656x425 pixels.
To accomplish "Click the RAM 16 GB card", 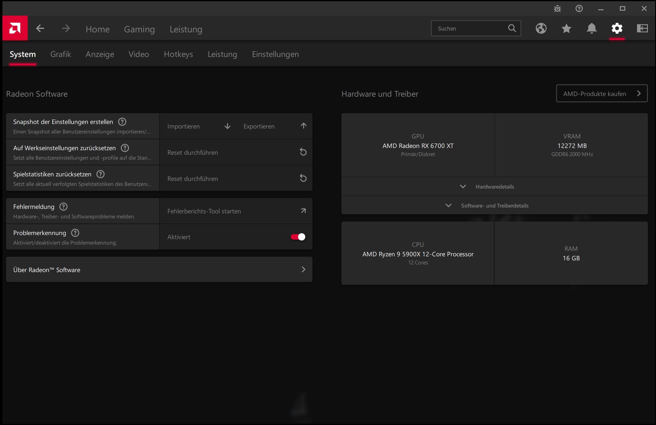I will tap(571, 253).
